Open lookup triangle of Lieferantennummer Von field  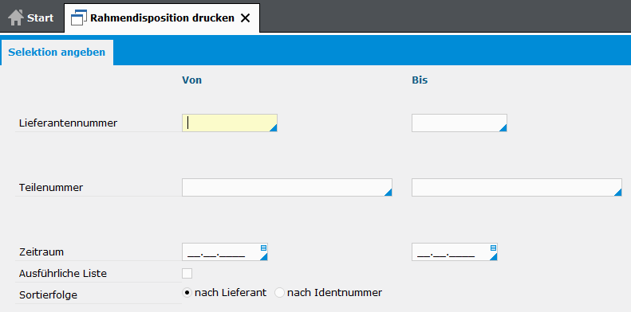point(274,128)
